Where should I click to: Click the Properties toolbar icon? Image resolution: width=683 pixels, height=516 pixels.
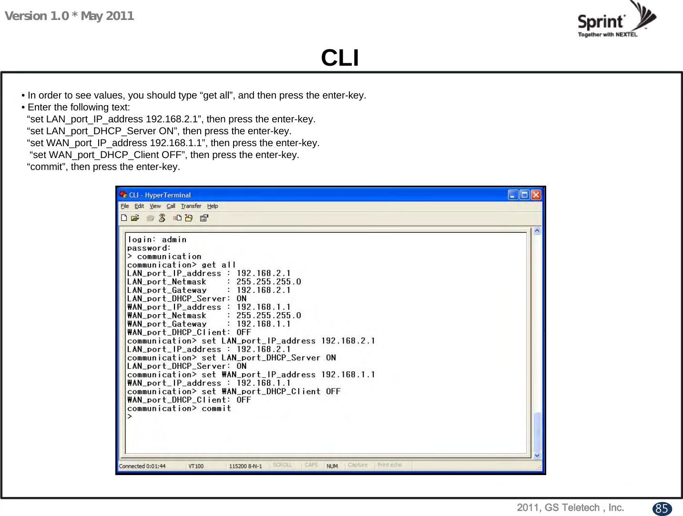(x=204, y=218)
